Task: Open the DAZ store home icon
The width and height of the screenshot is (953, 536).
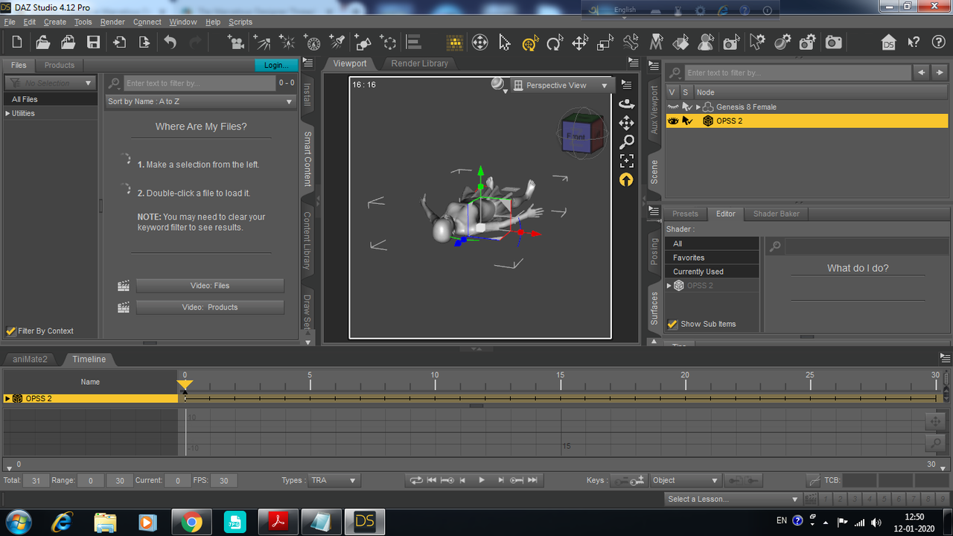Action: (x=888, y=42)
